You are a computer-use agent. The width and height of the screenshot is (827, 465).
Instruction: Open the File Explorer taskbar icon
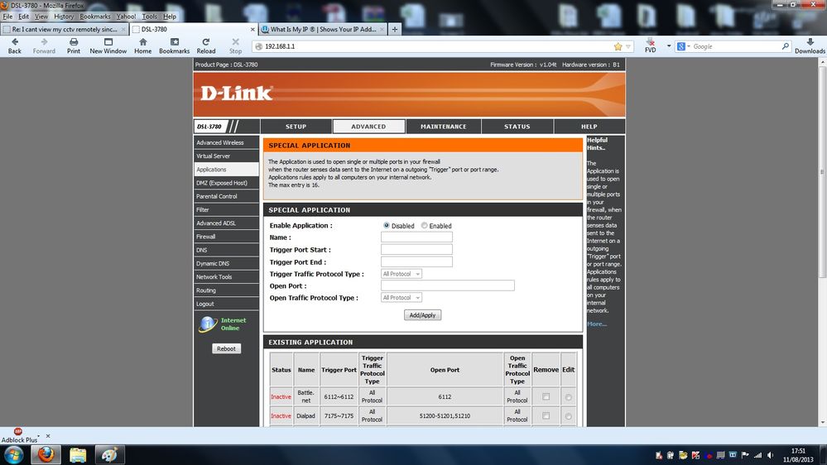coord(78,454)
